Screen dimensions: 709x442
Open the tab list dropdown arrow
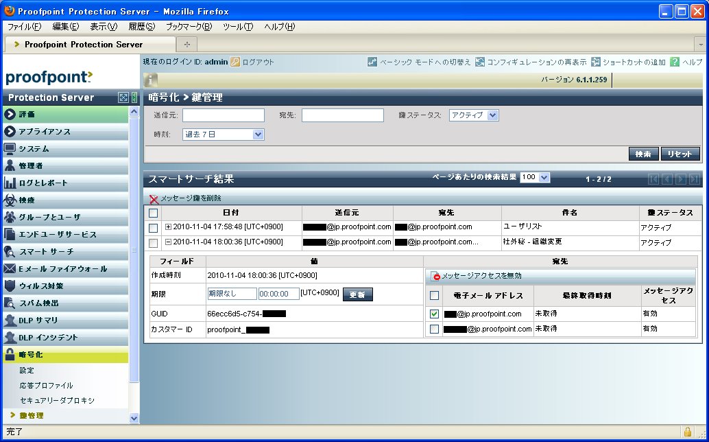(701, 45)
